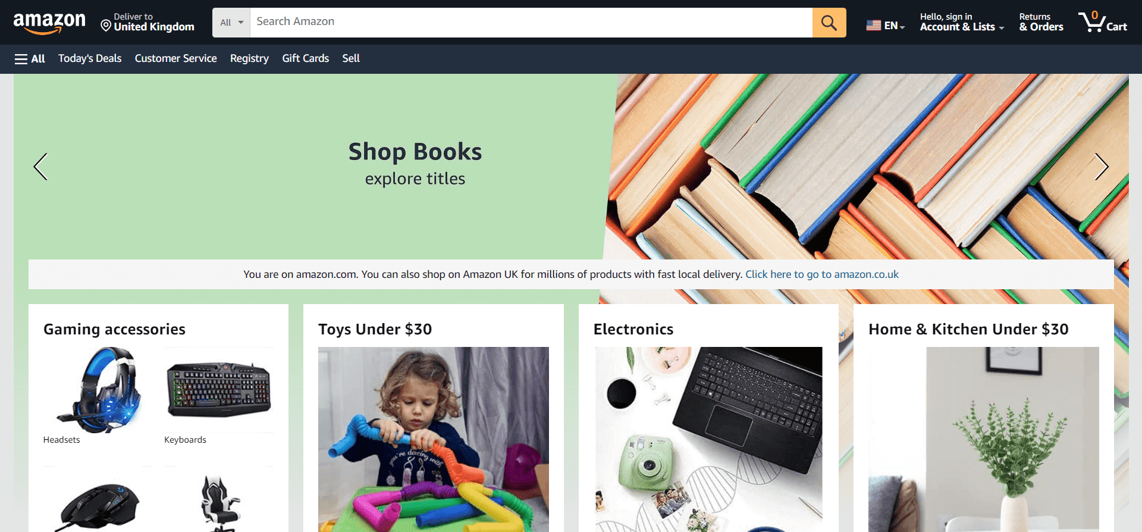The width and height of the screenshot is (1142, 532).
Task: Expand the EN language selector
Action: (x=886, y=25)
